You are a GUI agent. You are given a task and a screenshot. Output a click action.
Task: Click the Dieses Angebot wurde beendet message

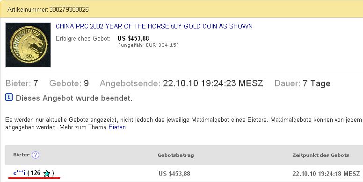[74, 98]
